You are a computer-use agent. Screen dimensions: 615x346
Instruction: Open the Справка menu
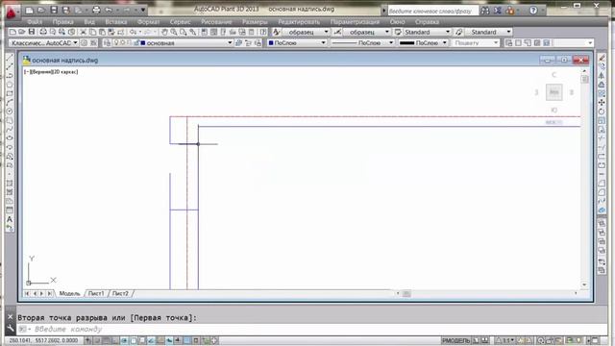[427, 22]
